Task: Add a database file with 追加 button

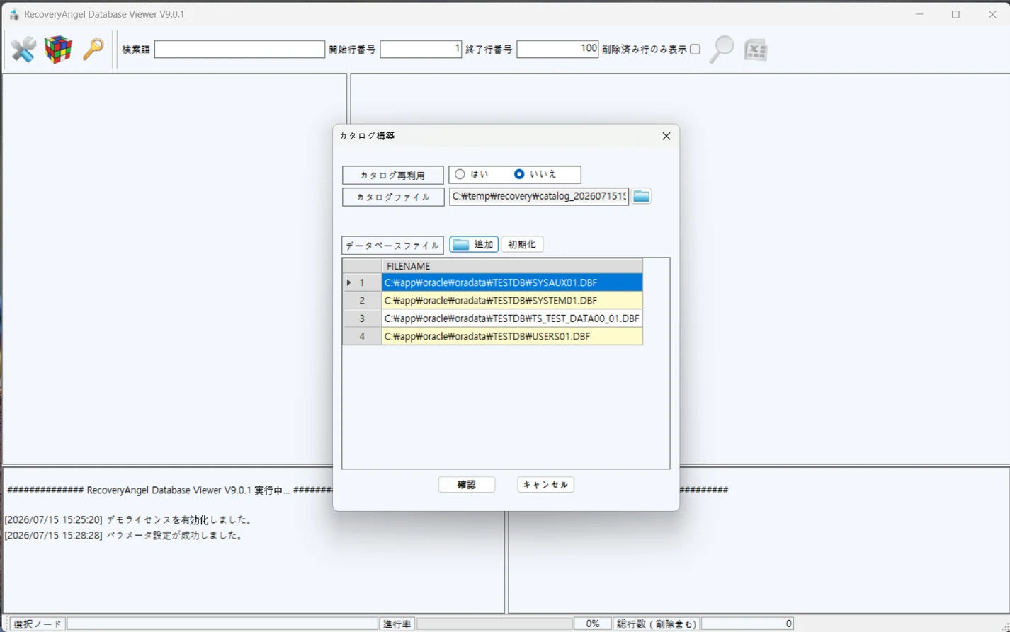Action: click(x=474, y=244)
